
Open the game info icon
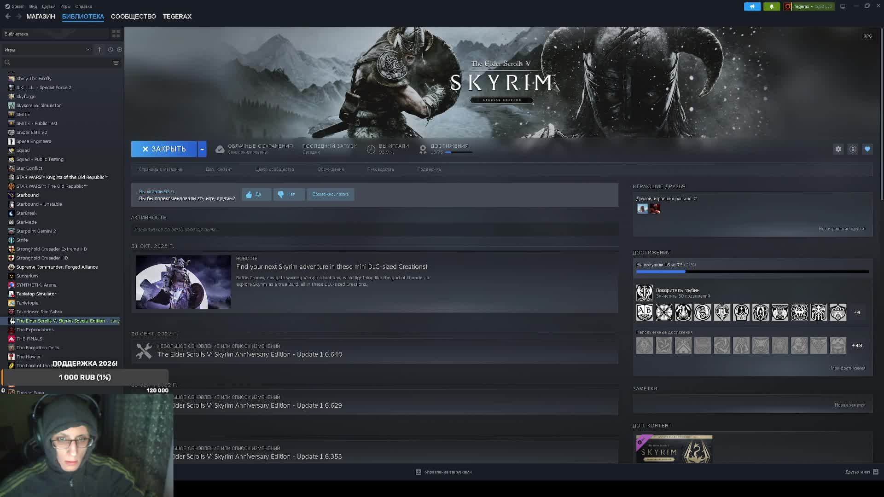click(x=853, y=149)
